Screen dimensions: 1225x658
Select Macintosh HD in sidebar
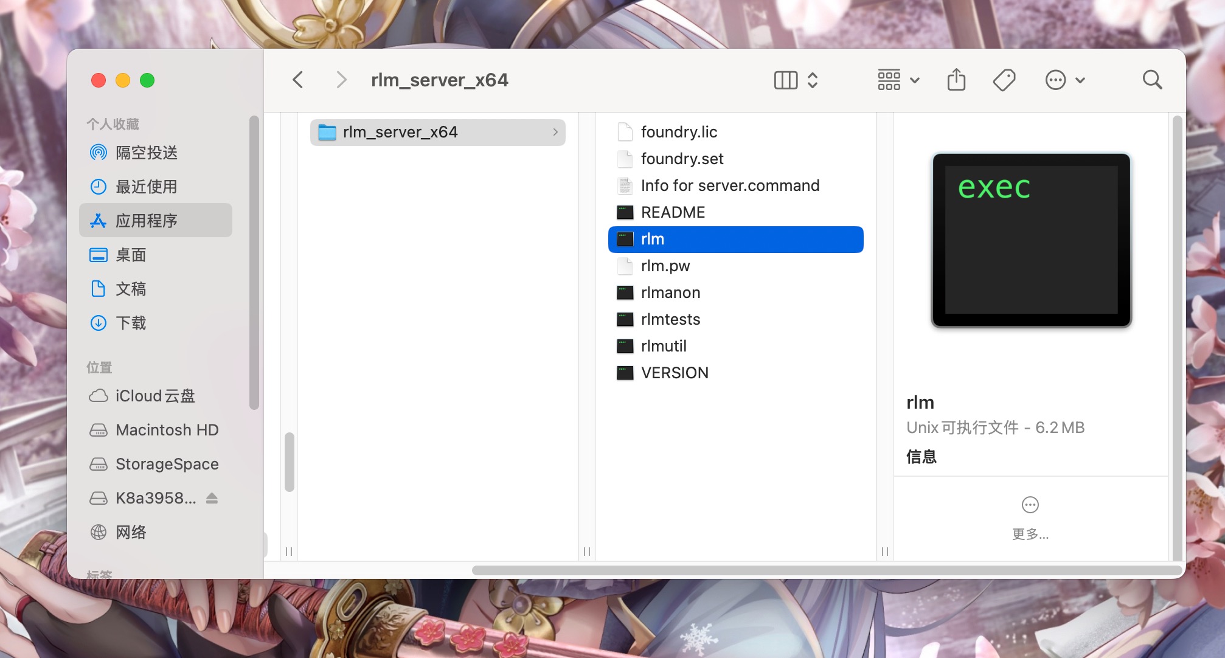pyautogui.click(x=167, y=430)
